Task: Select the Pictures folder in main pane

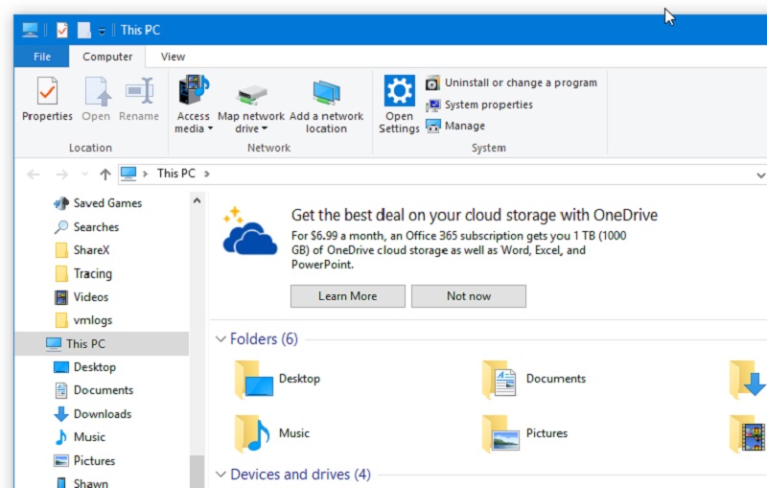Action: coord(524,433)
